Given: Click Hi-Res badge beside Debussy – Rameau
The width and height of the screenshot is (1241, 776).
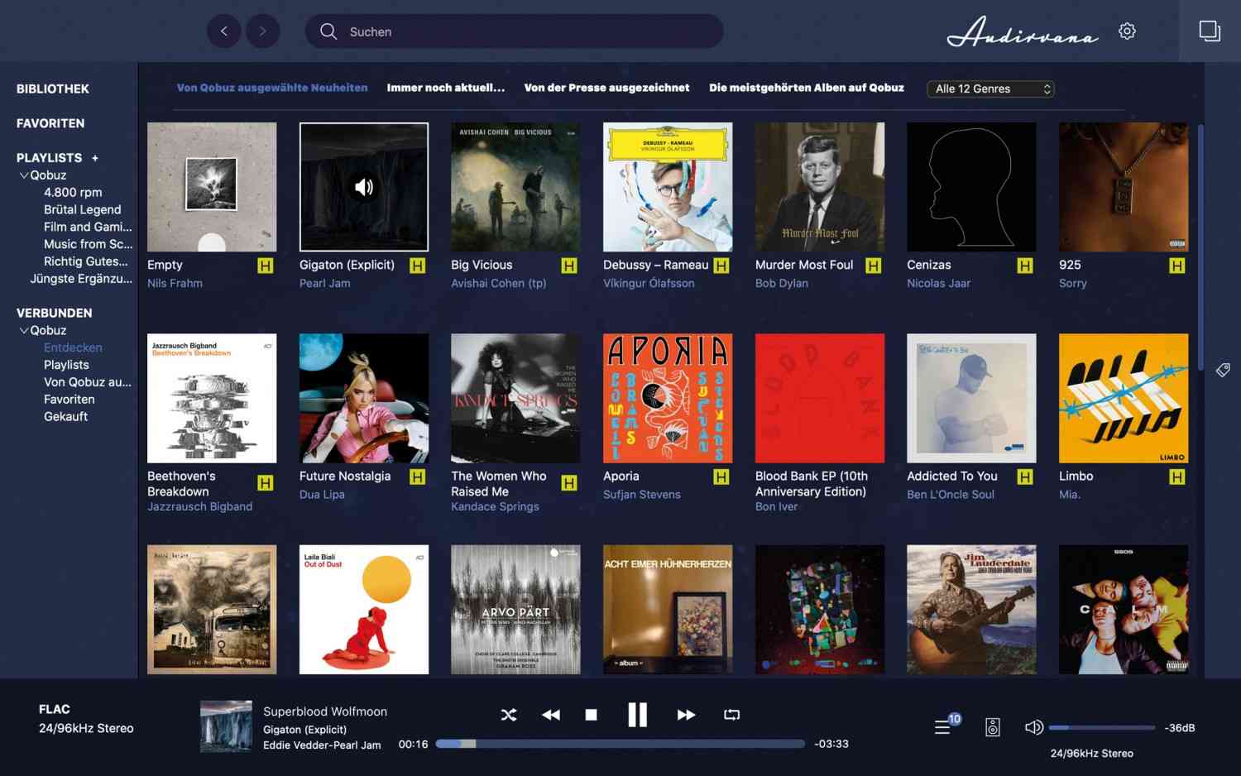Looking at the screenshot, I should pos(721,266).
